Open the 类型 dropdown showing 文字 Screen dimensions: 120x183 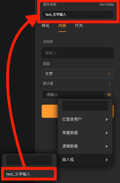tap(78, 74)
